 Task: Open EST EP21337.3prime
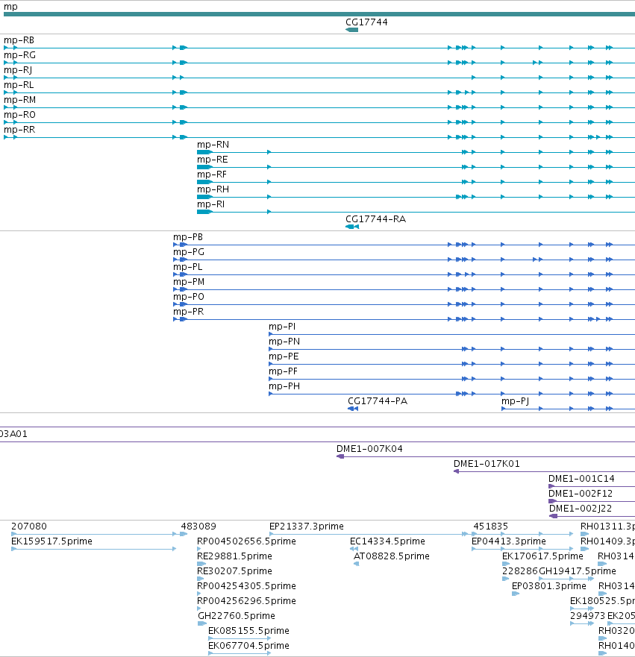coord(307,526)
